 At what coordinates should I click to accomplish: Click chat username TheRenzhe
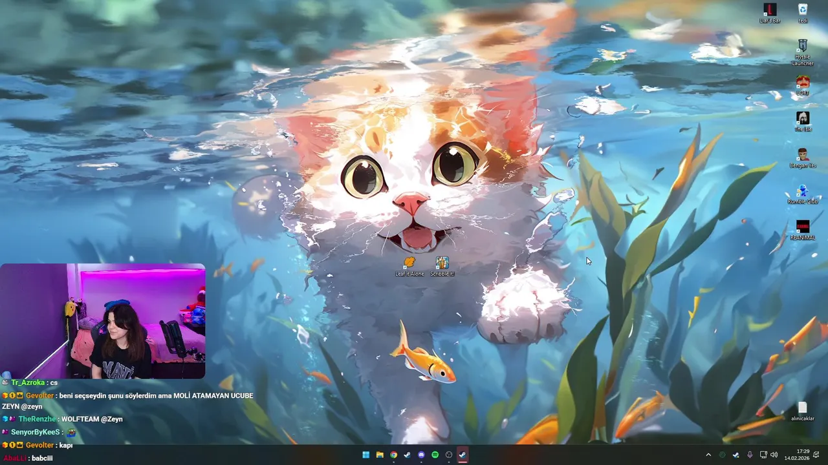(x=37, y=419)
